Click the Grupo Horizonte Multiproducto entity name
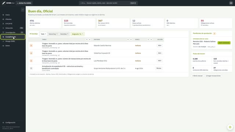235x132 pixels. (x=110, y=69)
